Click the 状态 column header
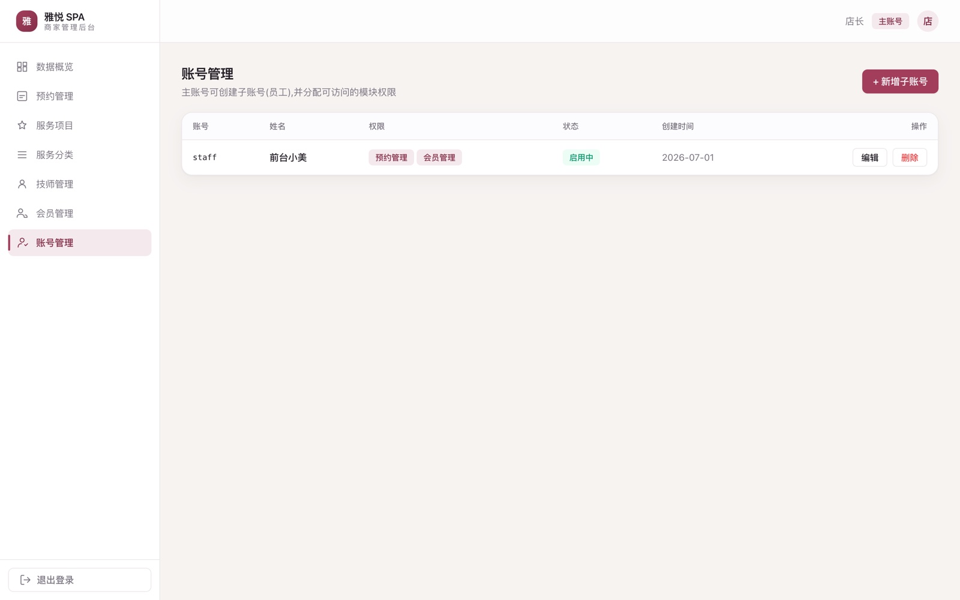The width and height of the screenshot is (960, 600). click(x=571, y=126)
